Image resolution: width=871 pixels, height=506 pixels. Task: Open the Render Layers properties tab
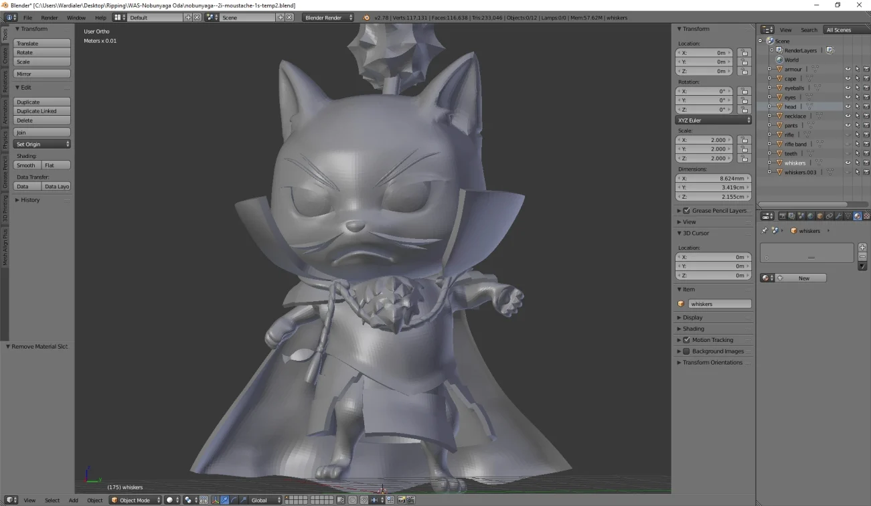click(x=791, y=216)
